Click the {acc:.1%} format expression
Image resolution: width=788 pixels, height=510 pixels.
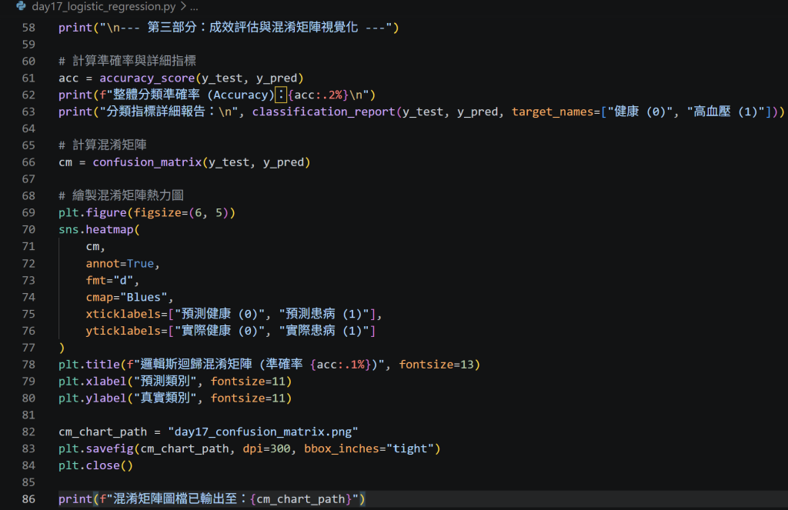coord(340,365)
